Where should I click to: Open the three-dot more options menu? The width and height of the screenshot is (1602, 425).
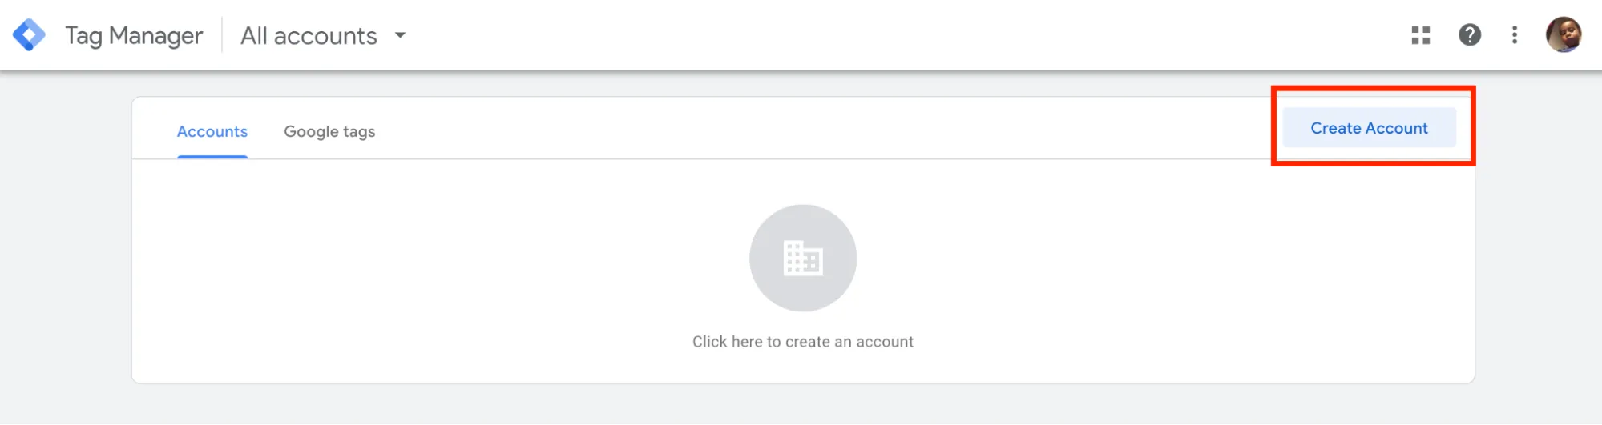click(1514, 35)
